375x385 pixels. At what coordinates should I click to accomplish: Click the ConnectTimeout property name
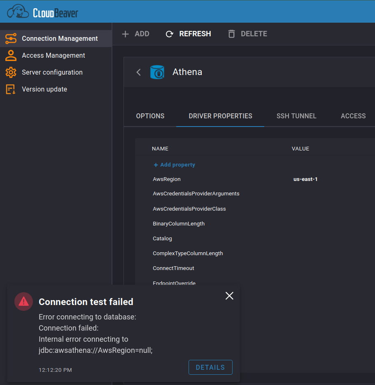pos(173,268)
